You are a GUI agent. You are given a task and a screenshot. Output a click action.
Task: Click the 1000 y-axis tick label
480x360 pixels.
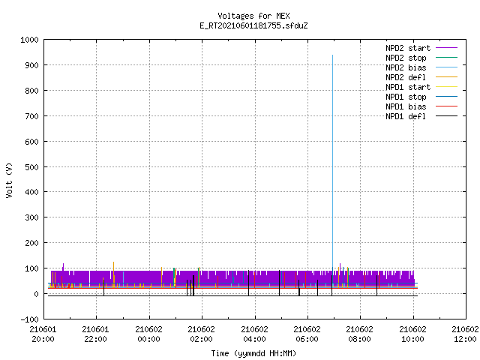coord(29,40)
